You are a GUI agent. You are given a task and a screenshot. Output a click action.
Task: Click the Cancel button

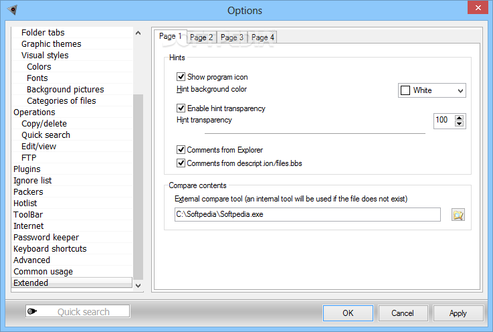pos(403,313)
